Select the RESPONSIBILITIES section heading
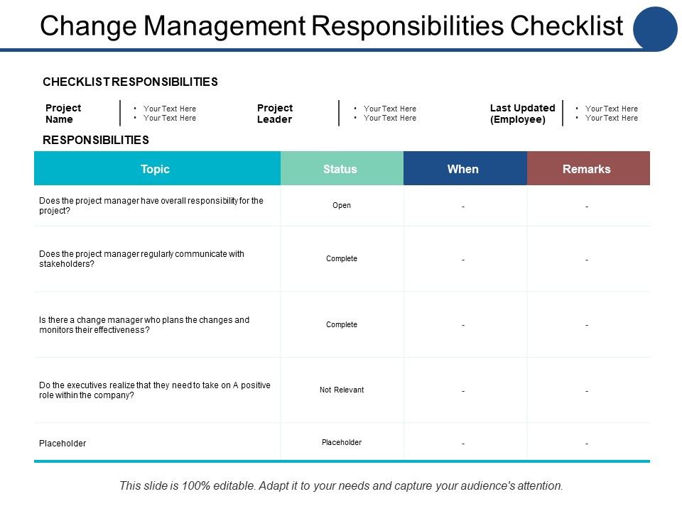 [x=96, y=140]
